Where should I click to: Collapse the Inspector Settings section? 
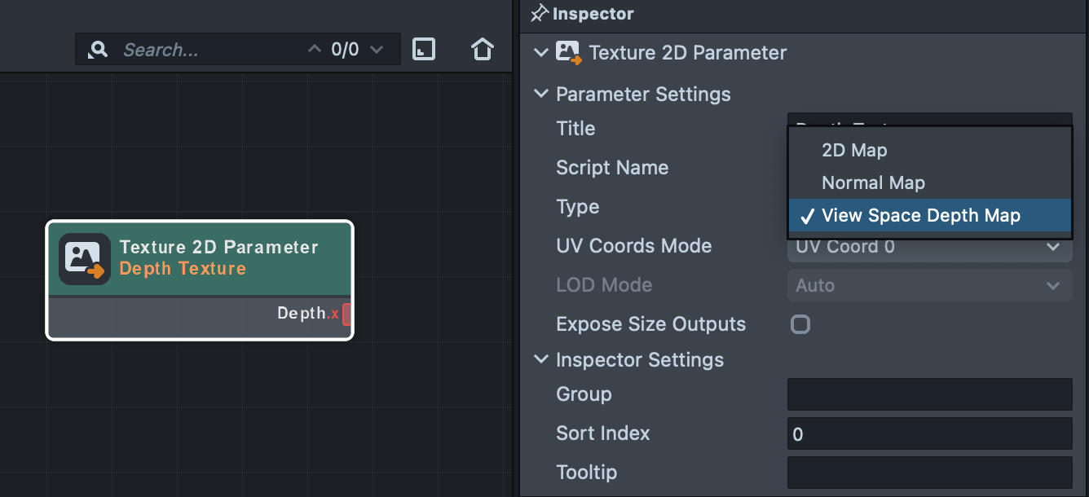540,359
